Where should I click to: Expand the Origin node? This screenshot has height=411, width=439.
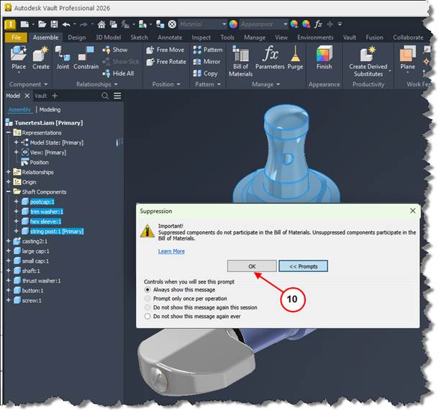pos(8,181)
